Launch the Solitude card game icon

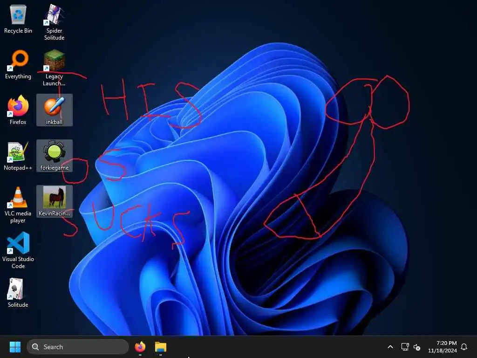point(18,293)
